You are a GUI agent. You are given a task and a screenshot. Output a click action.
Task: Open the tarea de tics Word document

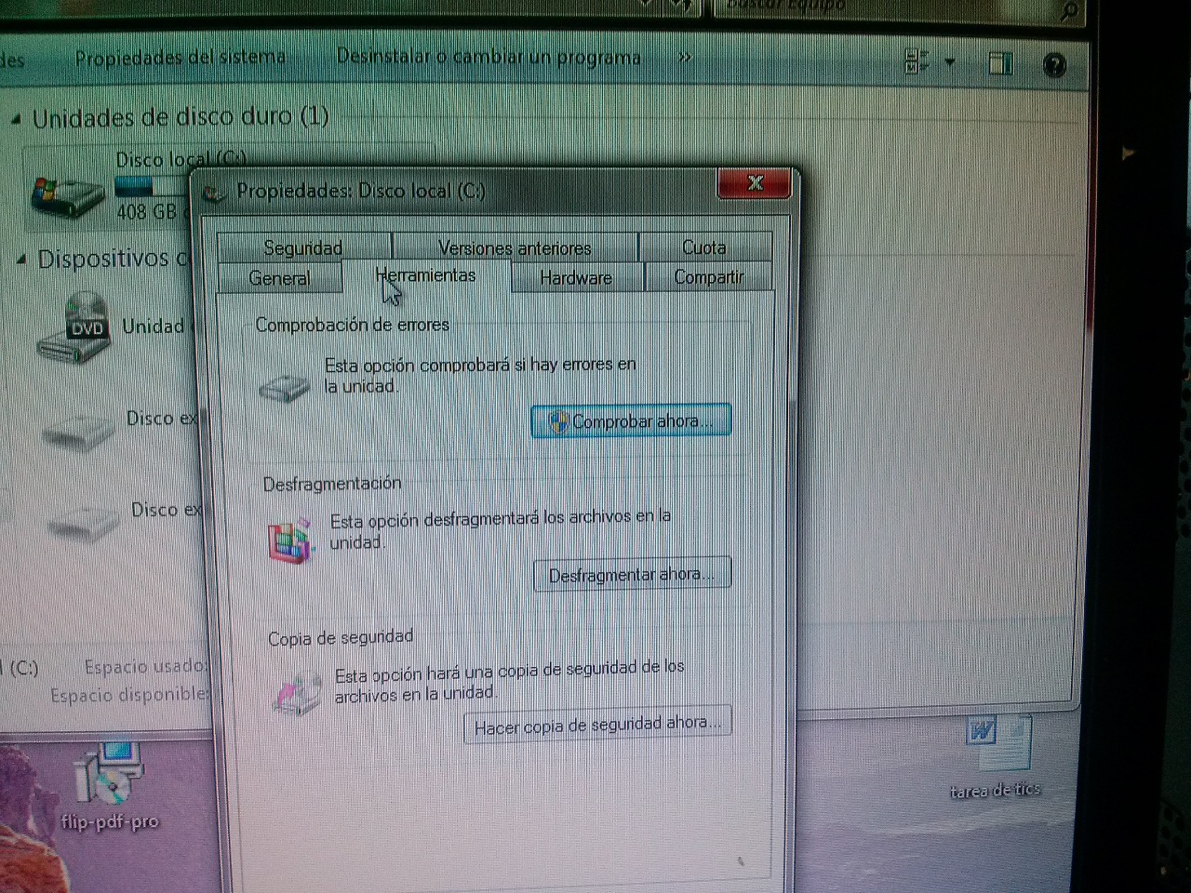tap(997, 743)
